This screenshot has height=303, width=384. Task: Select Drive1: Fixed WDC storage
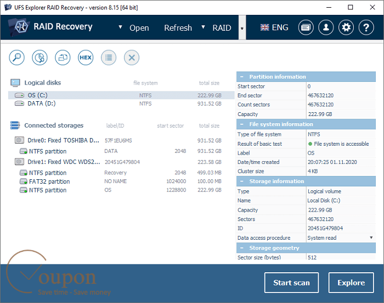click(64, 162)
